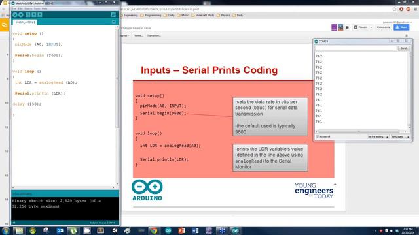
Task: Click the Present button in Slides
Action: pyautogui.click(x=361, y=27)
